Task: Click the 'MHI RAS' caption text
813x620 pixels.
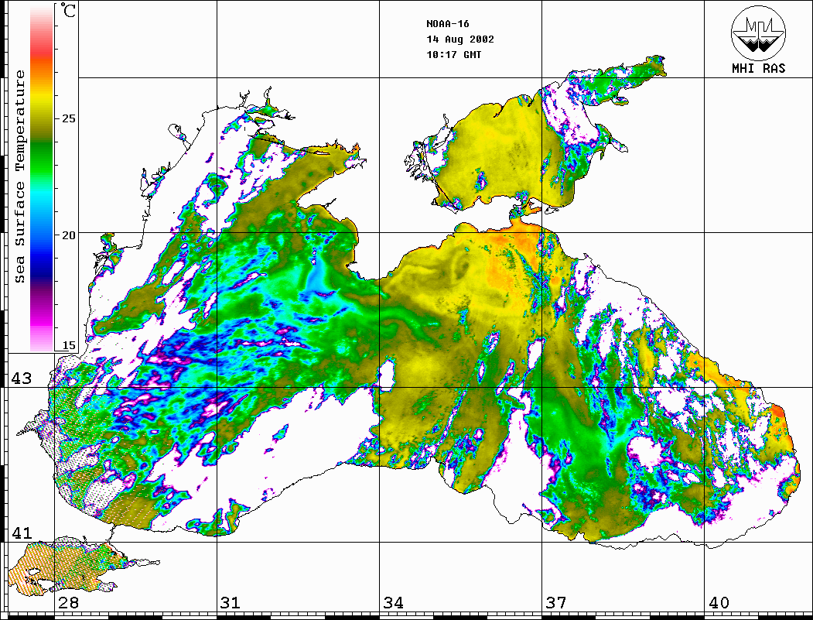Action: click(x=759, y=68)
